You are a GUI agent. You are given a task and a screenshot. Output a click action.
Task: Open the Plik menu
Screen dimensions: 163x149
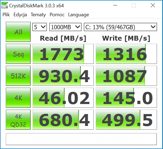(x=6, y=15)
